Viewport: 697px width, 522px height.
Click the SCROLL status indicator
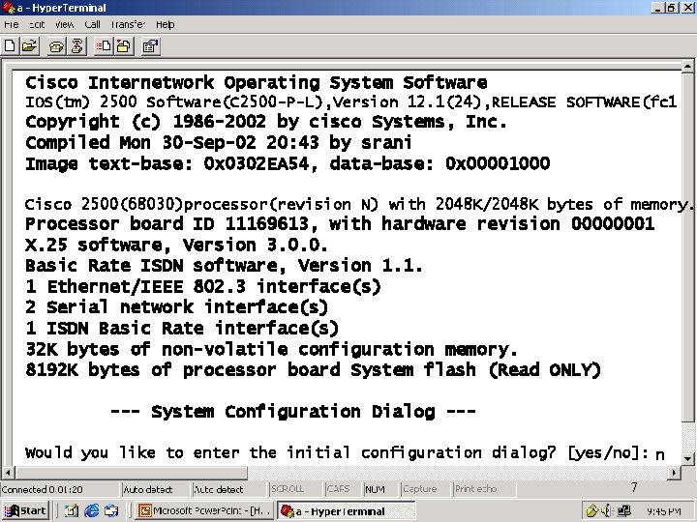(288, 489)
